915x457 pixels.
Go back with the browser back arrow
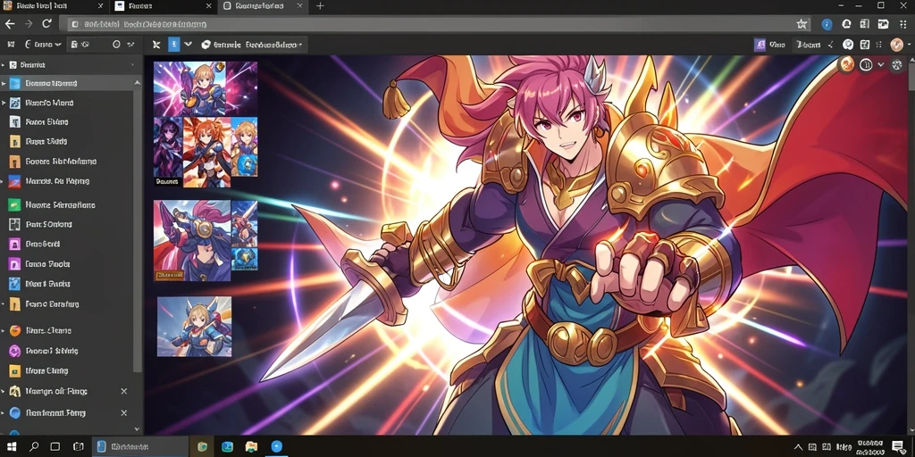tap(10, 24)
